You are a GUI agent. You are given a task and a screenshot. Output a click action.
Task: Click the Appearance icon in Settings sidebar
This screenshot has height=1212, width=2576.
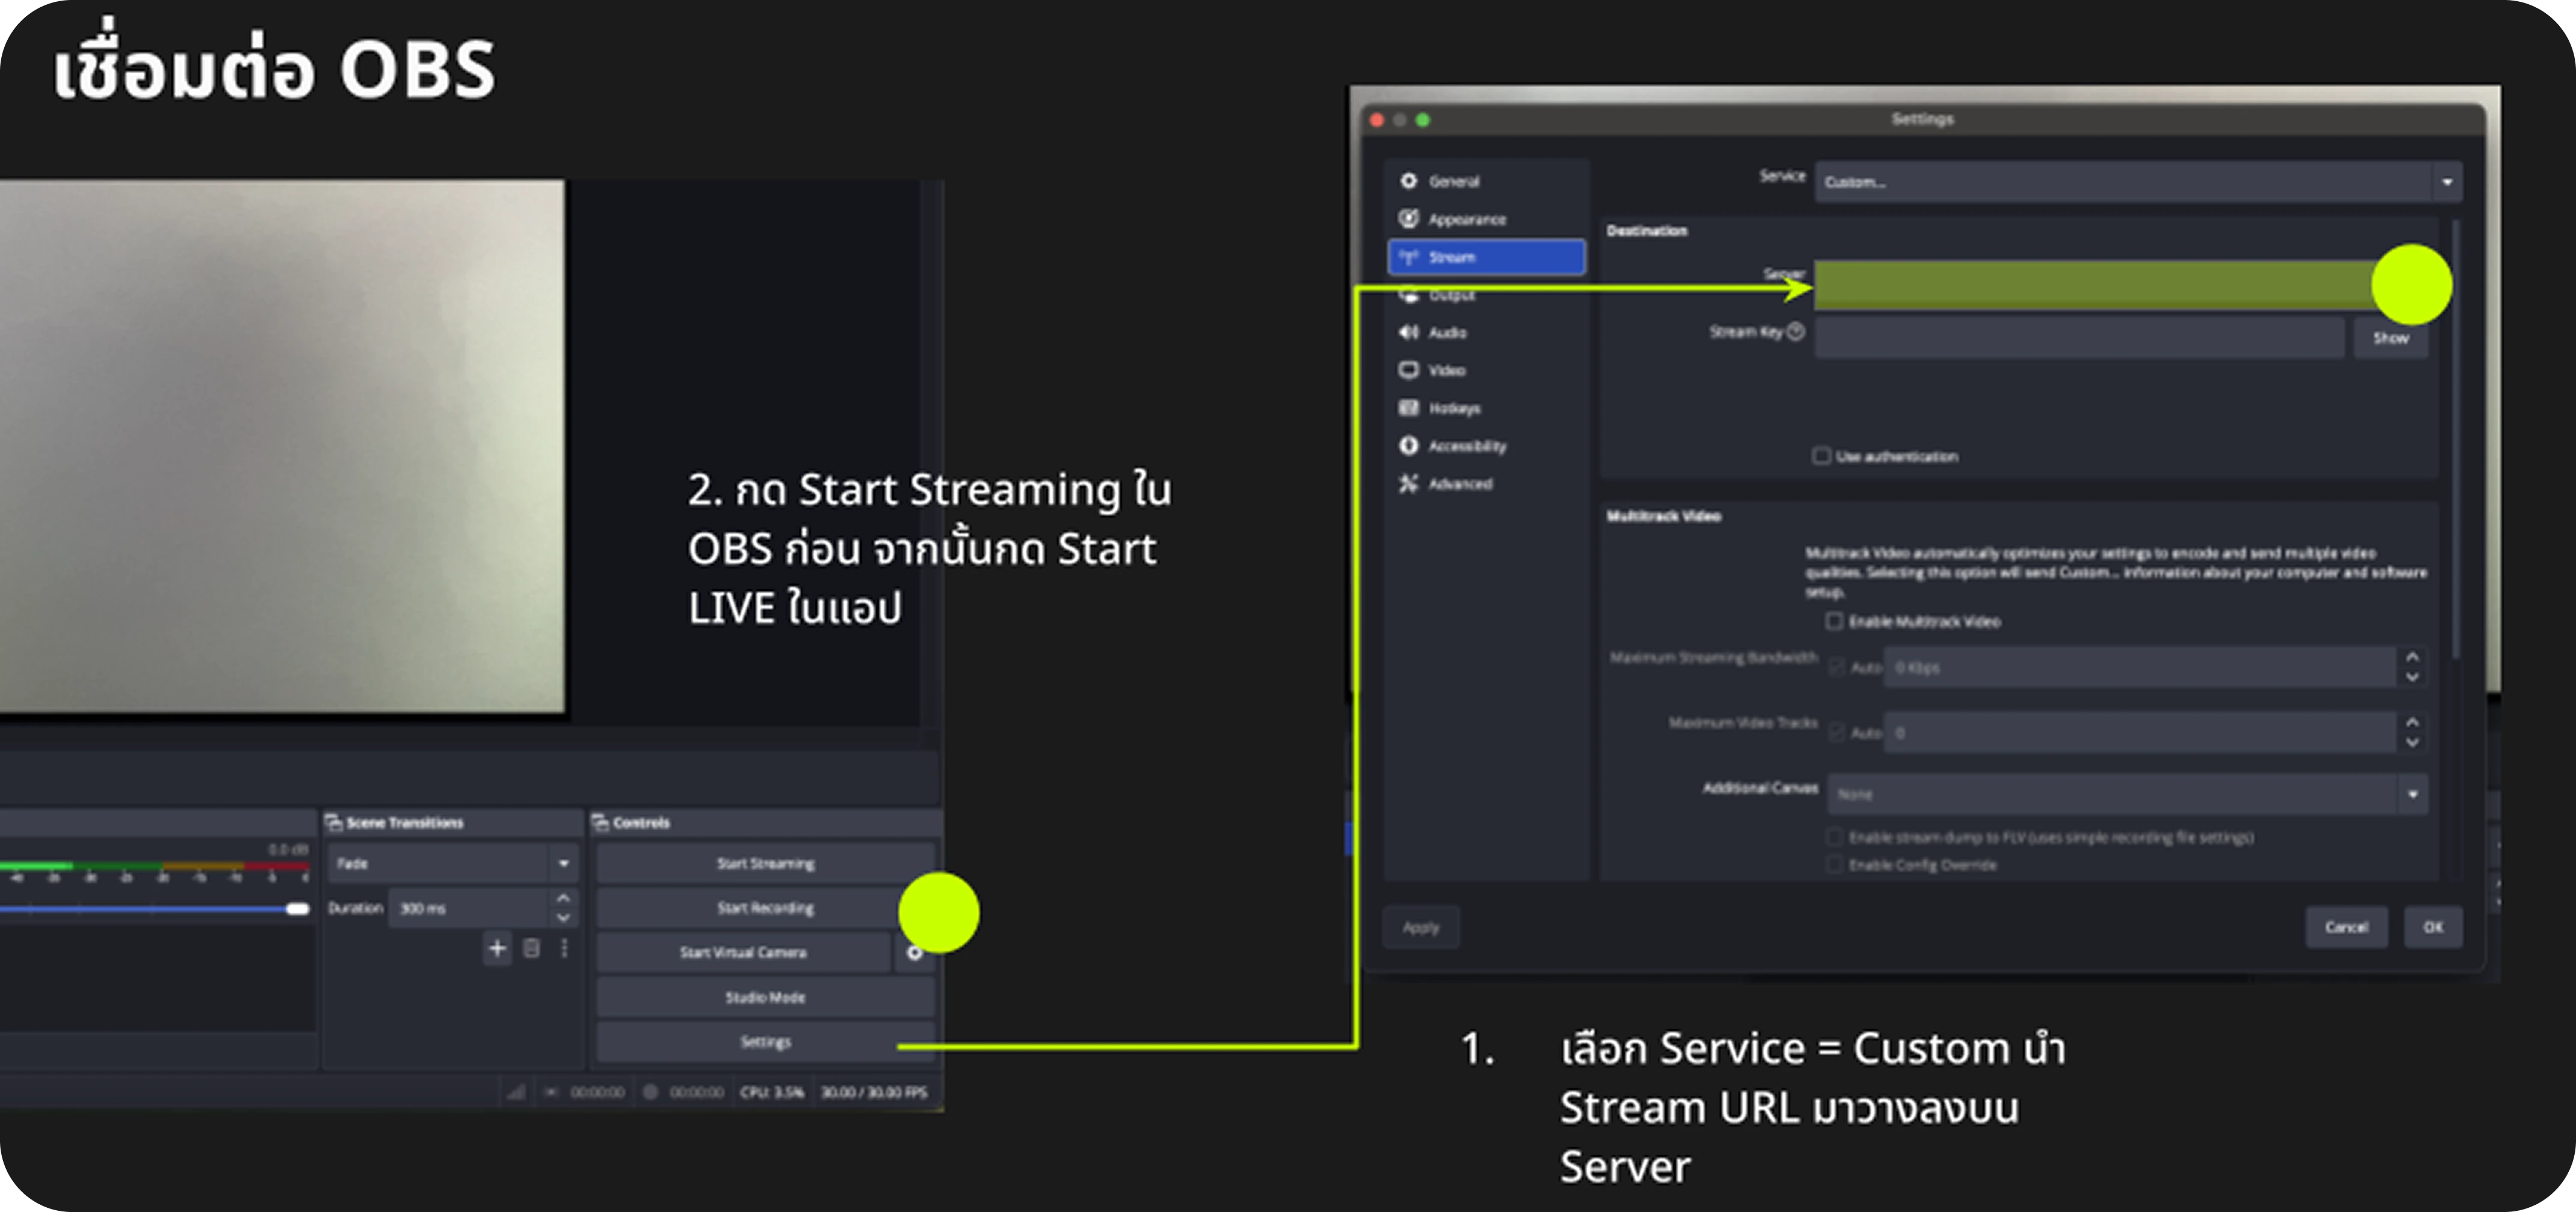click(1409, 219)
